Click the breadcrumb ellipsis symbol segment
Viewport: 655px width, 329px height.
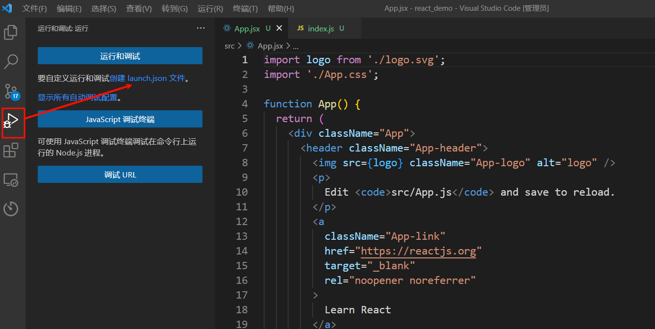tap(296, 46)
